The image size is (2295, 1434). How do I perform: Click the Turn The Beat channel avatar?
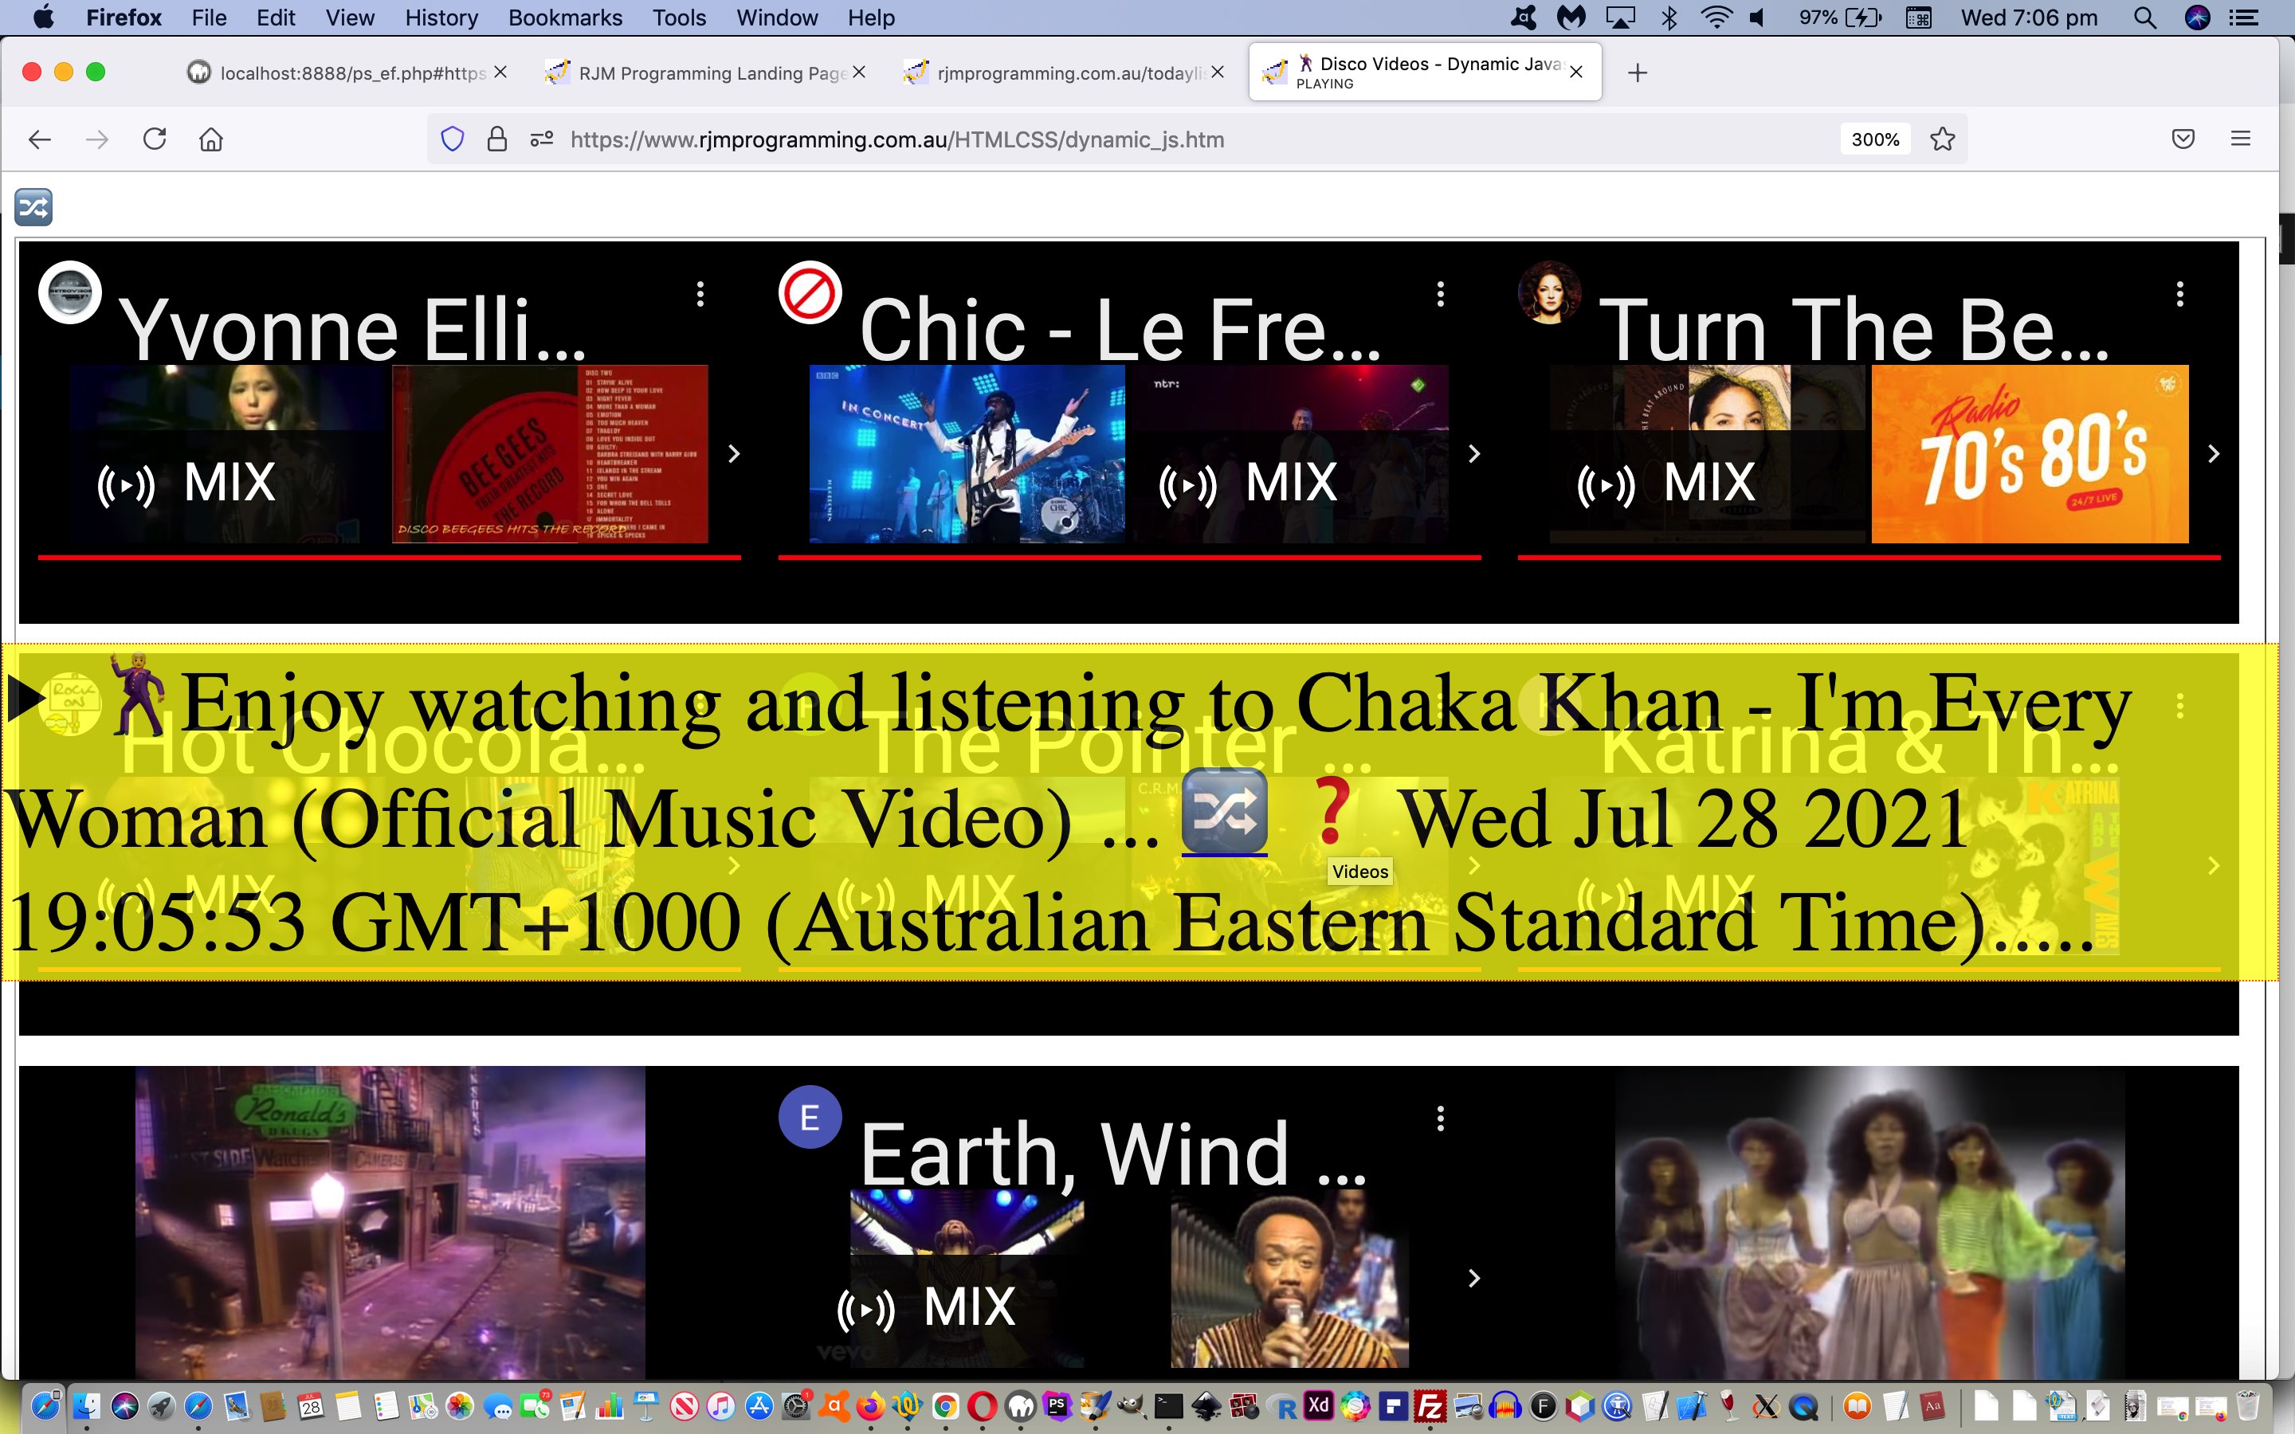[x=1550, y=292]
